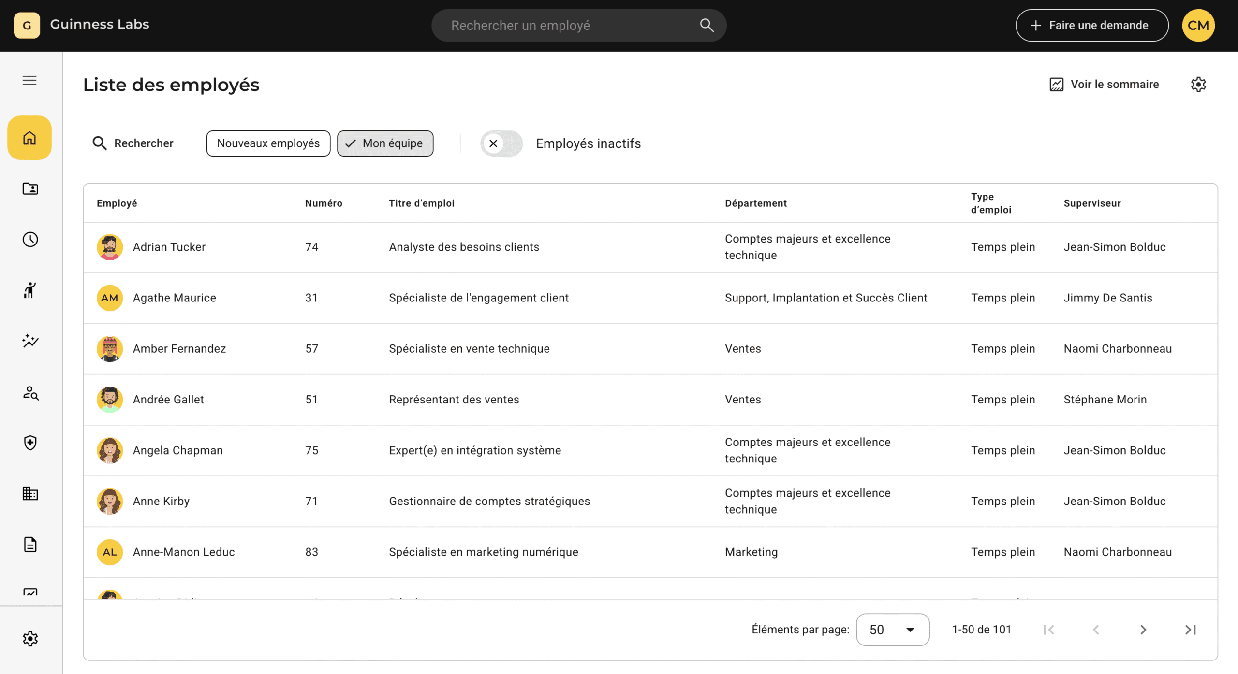Open Agathe Maurice's employee name
This screenshot has height=674, width=1238.
click(175, 298)
